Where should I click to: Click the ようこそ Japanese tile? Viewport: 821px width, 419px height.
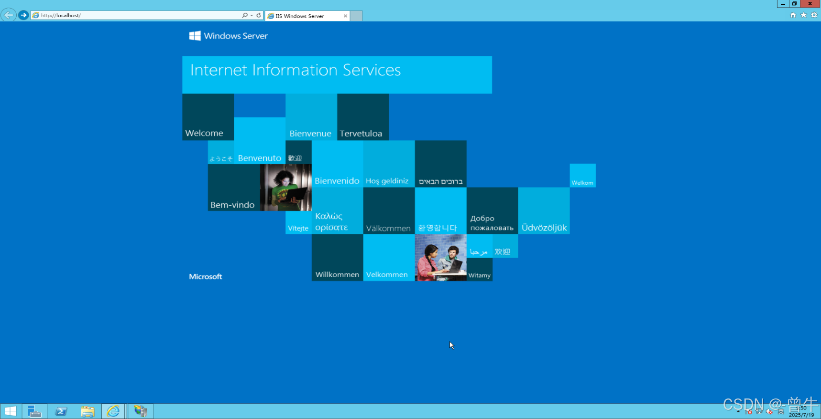[x=221, y=152]
